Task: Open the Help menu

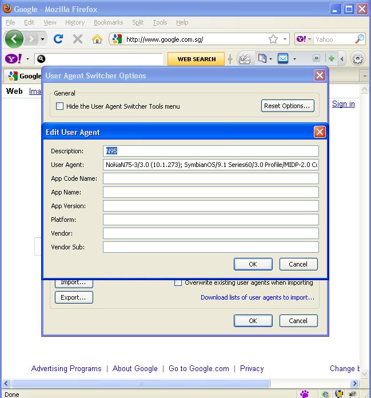Action: click(x=182, y=23)
